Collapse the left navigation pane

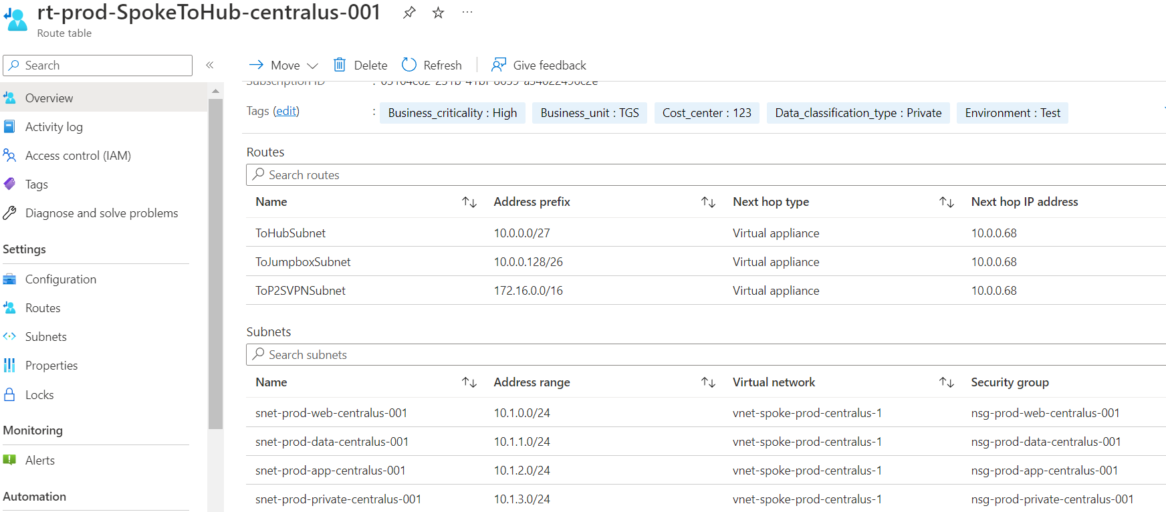point(210,65)
